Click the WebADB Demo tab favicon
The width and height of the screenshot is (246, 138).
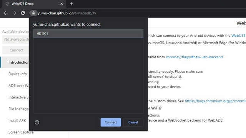coord(7,4)
